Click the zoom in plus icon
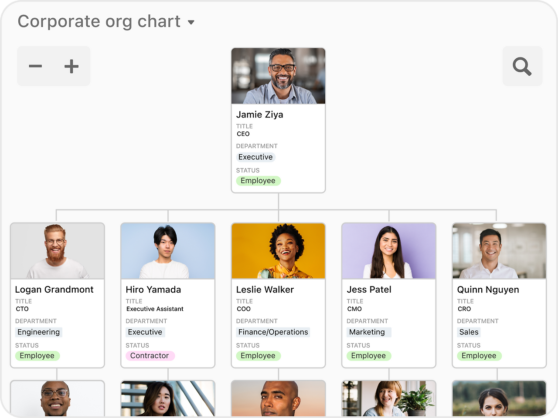The height and width of the screenshot is (418, 558). tap(71, 66)
